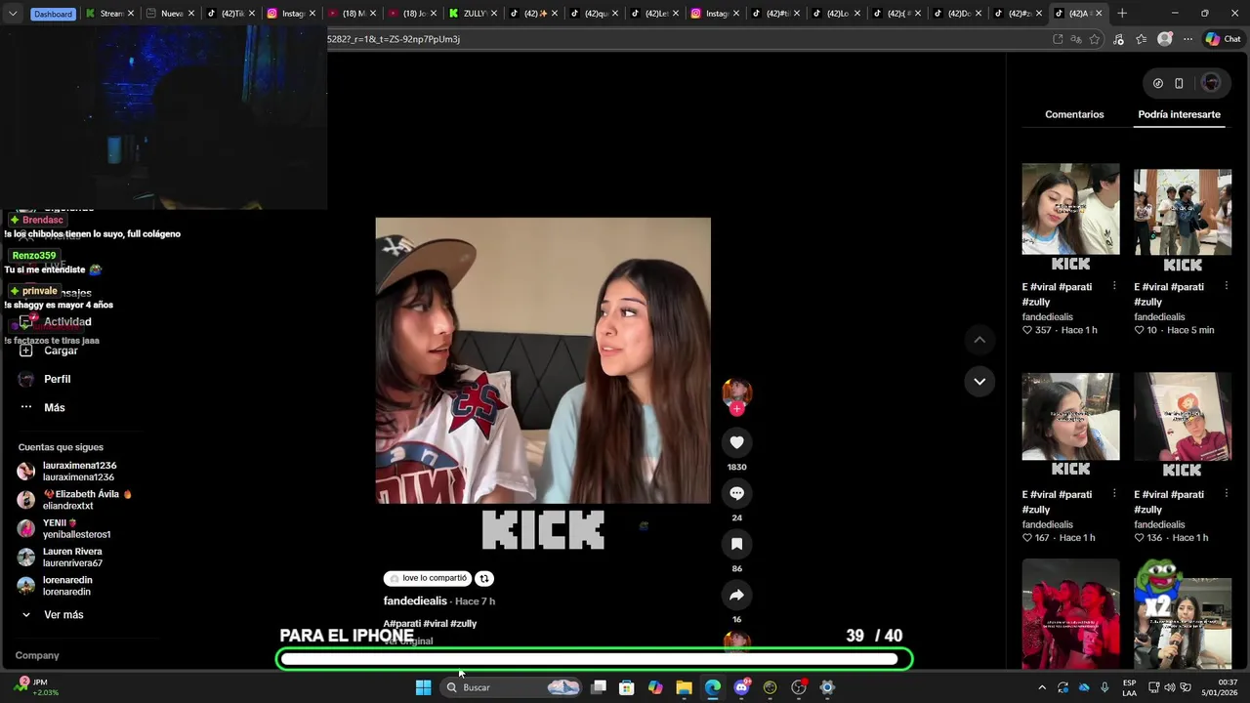Open browser settings and more menu
Image resolution: width=1250 pixels, height=703 pixels.
click(1187, 39)
